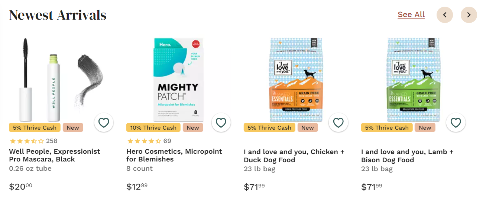Viewport: 486px width, 200px height.
Task: Save Chicken + Duck Dog Food to favorites
Action: pos(338,123)
